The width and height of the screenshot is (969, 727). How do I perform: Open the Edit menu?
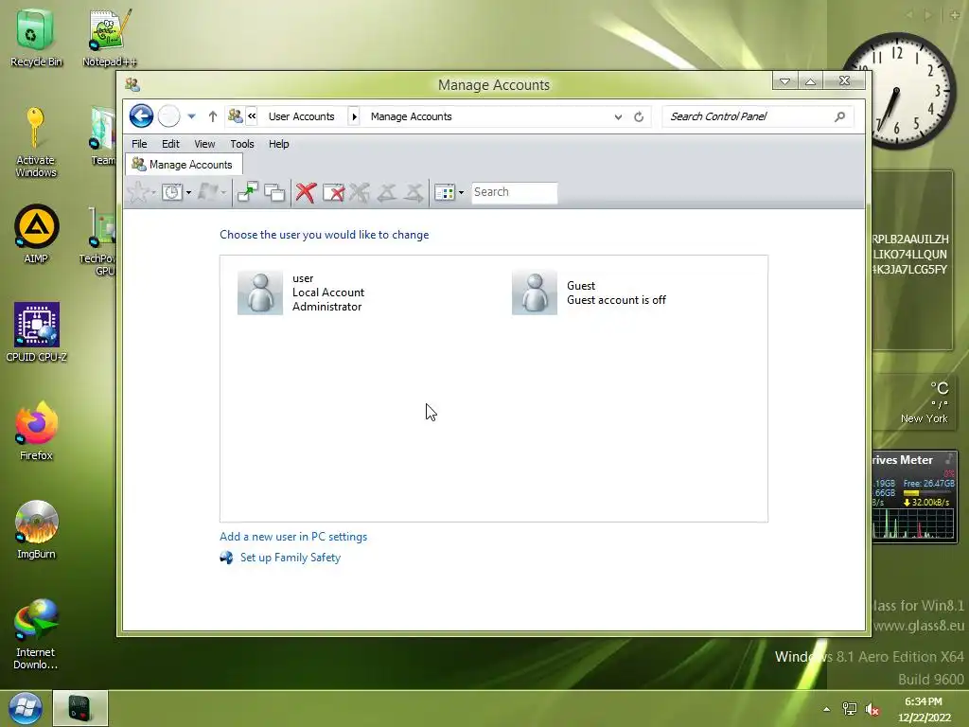[170, 144]
